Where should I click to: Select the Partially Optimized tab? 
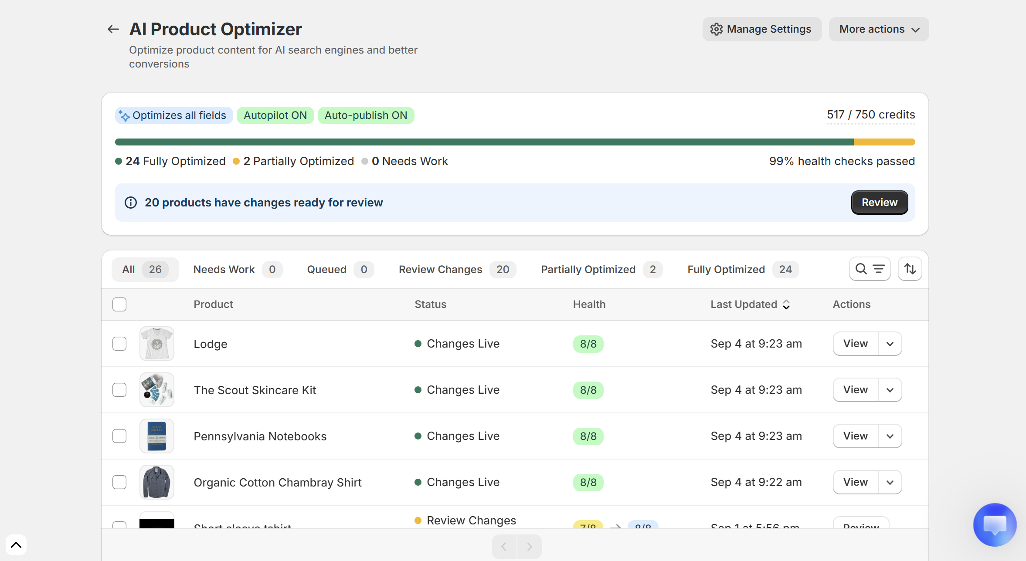click(x=601, y=270)
